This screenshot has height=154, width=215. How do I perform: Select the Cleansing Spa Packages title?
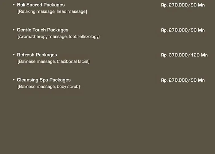[x=44, y=80]
